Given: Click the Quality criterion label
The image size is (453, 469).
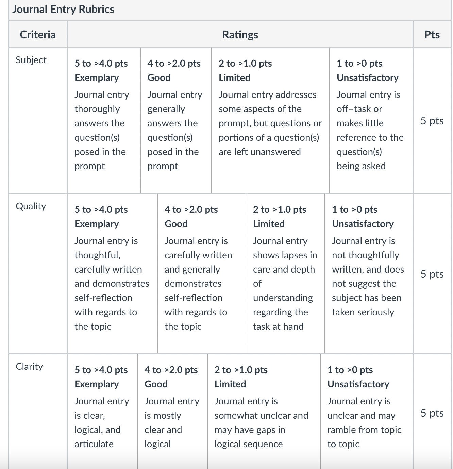Looking at the screenshot, I should click(x=31, y=206).
